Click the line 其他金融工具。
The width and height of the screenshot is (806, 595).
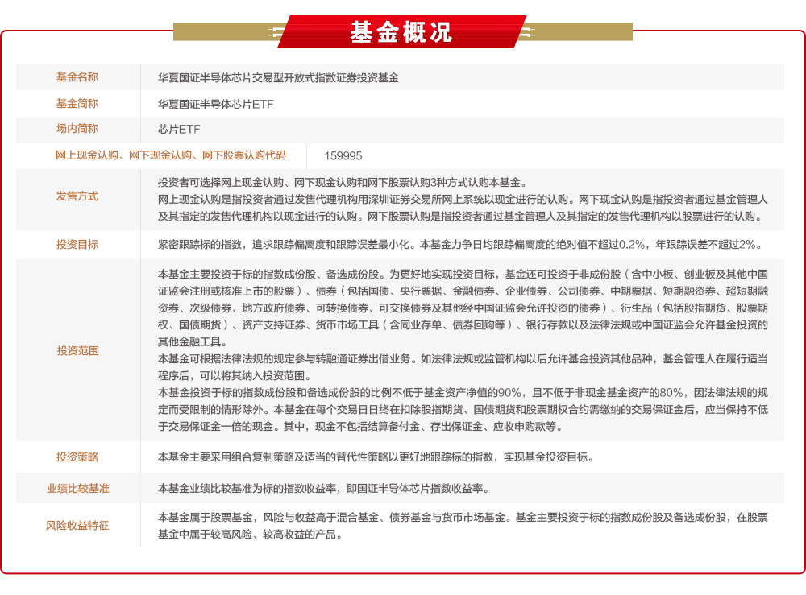click(193, 342)
